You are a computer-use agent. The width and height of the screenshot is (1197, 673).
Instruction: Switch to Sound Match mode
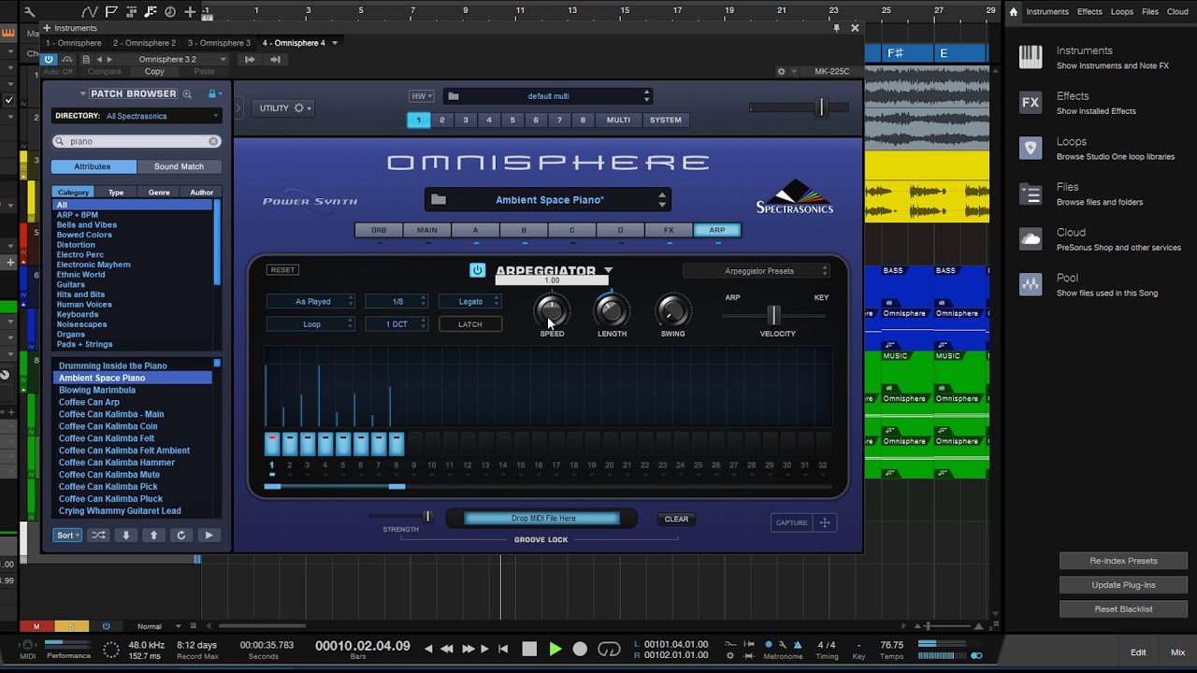[x=179, y=166]
